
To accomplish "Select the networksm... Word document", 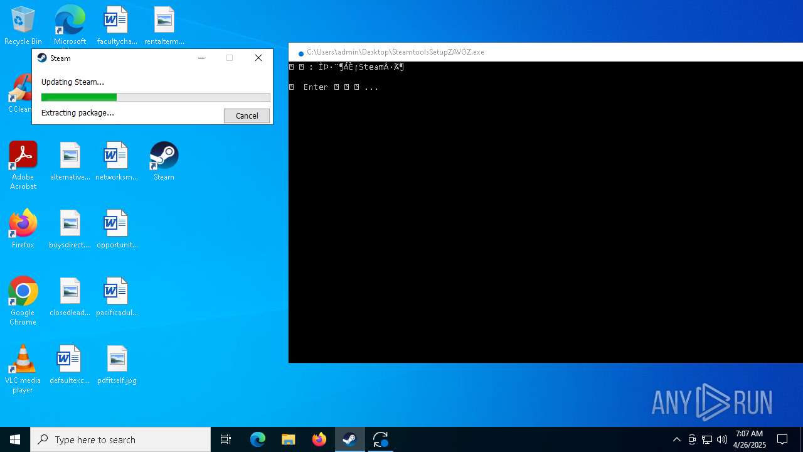I will coord(117,161).
